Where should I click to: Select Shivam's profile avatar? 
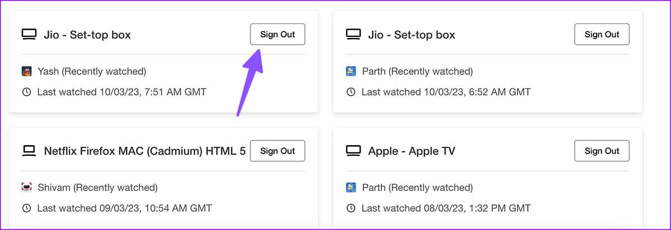click(26, 188)
